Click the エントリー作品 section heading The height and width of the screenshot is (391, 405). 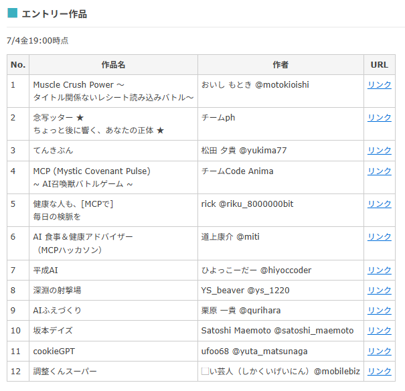pos(54,14)
